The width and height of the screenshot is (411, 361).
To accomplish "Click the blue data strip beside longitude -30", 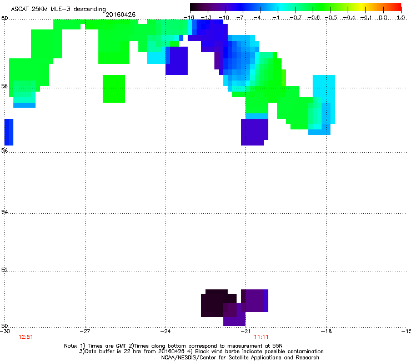I will coord(9,132).
